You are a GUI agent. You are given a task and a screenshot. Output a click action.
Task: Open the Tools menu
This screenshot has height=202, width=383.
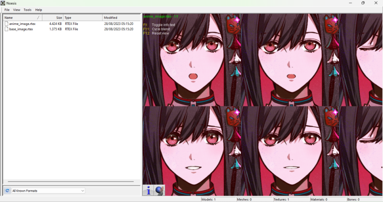coord(27,10)
